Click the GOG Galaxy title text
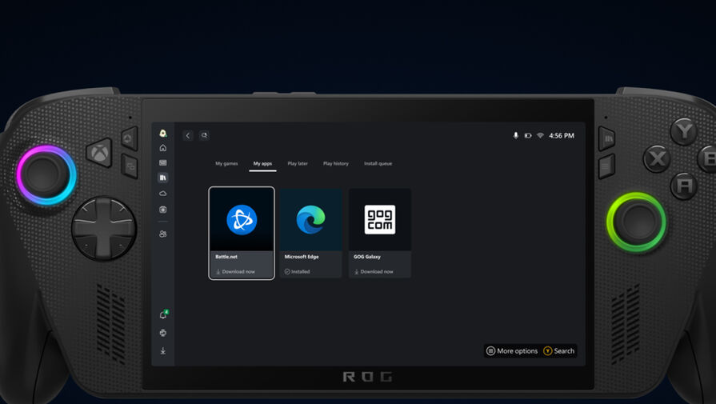 coord(367,257)
